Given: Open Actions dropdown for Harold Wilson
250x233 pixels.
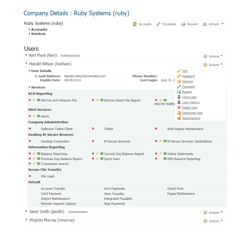Looking at the screenshot, I should pyautogui.click(x=214, y=65).
